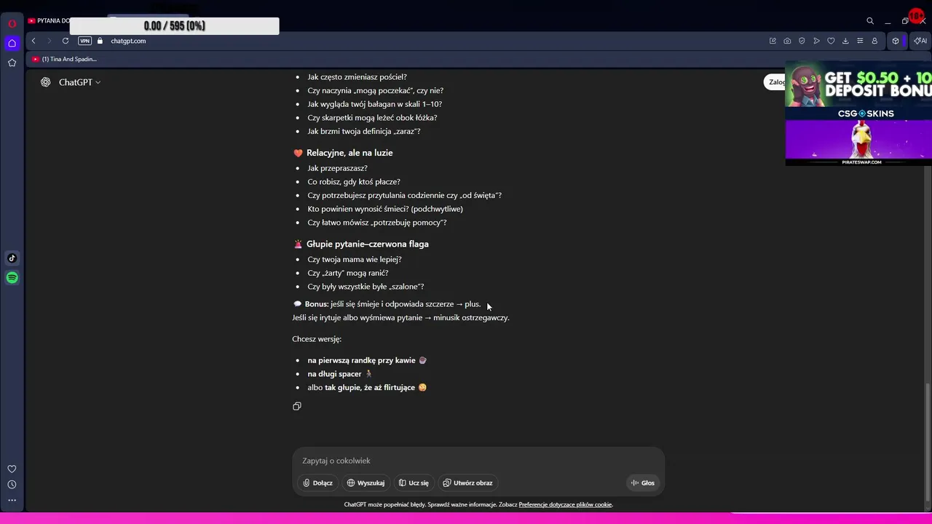Open the My Flow send arrow icon
Image resolution: width=932 pixels, height=524 pixels.
pos(816,41)
